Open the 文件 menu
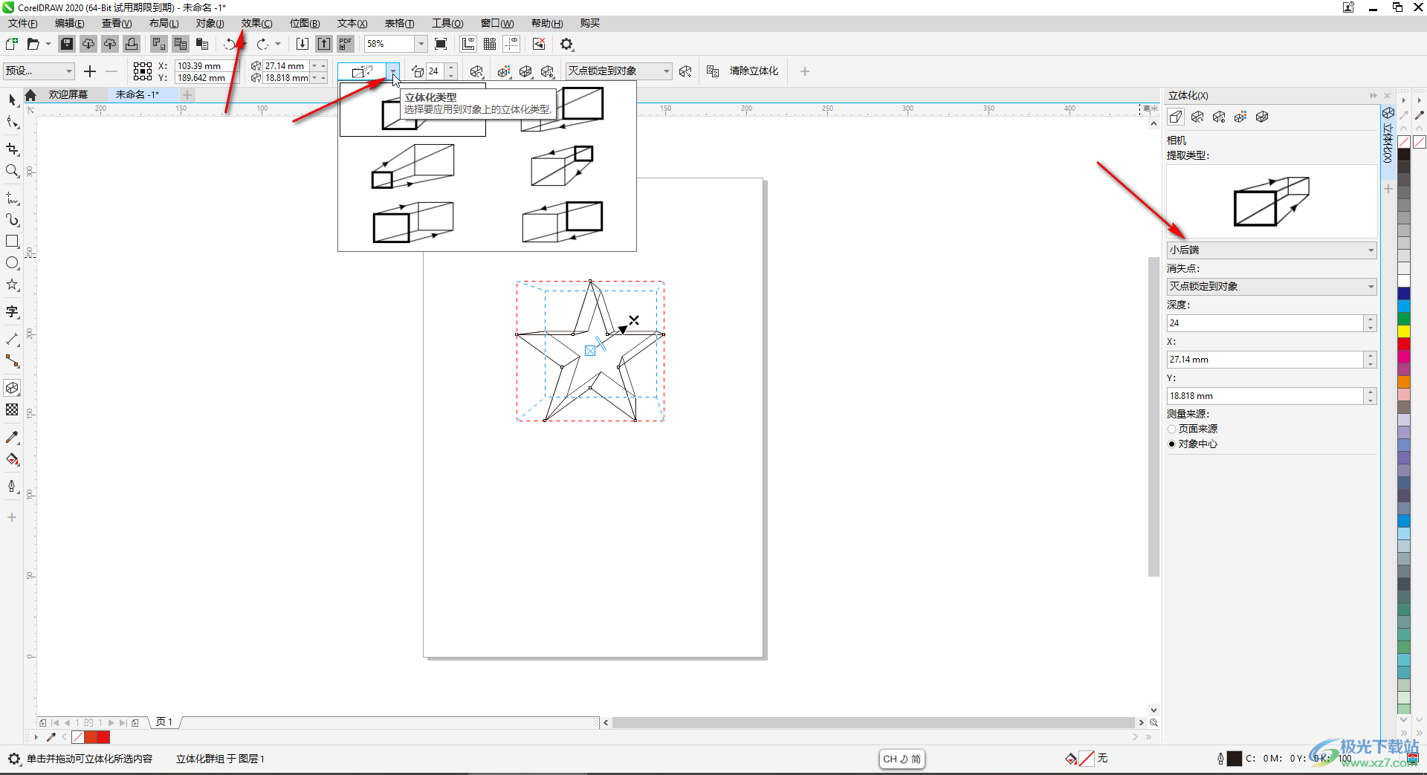This screenshot has height=775, width=1427. pos(23,24)
